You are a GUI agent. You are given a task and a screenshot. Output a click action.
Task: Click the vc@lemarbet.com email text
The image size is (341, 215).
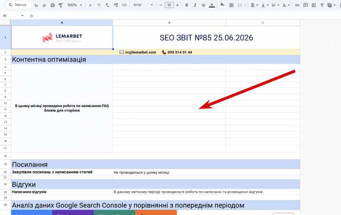point(140,52)
